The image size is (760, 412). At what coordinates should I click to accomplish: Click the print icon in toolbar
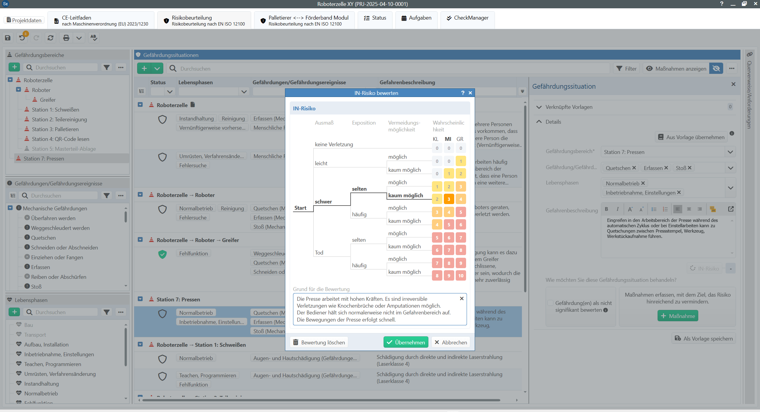(66, 38)
